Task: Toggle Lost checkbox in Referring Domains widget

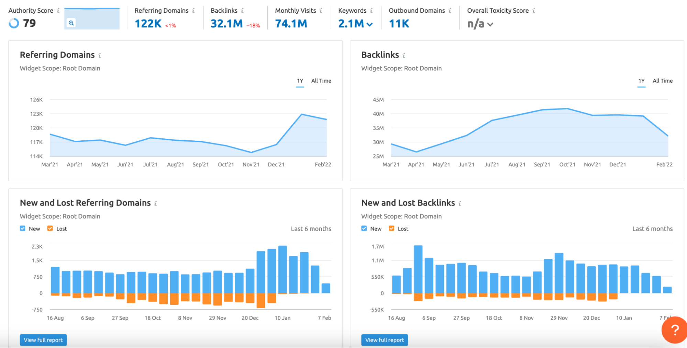Action: (50, 229)
